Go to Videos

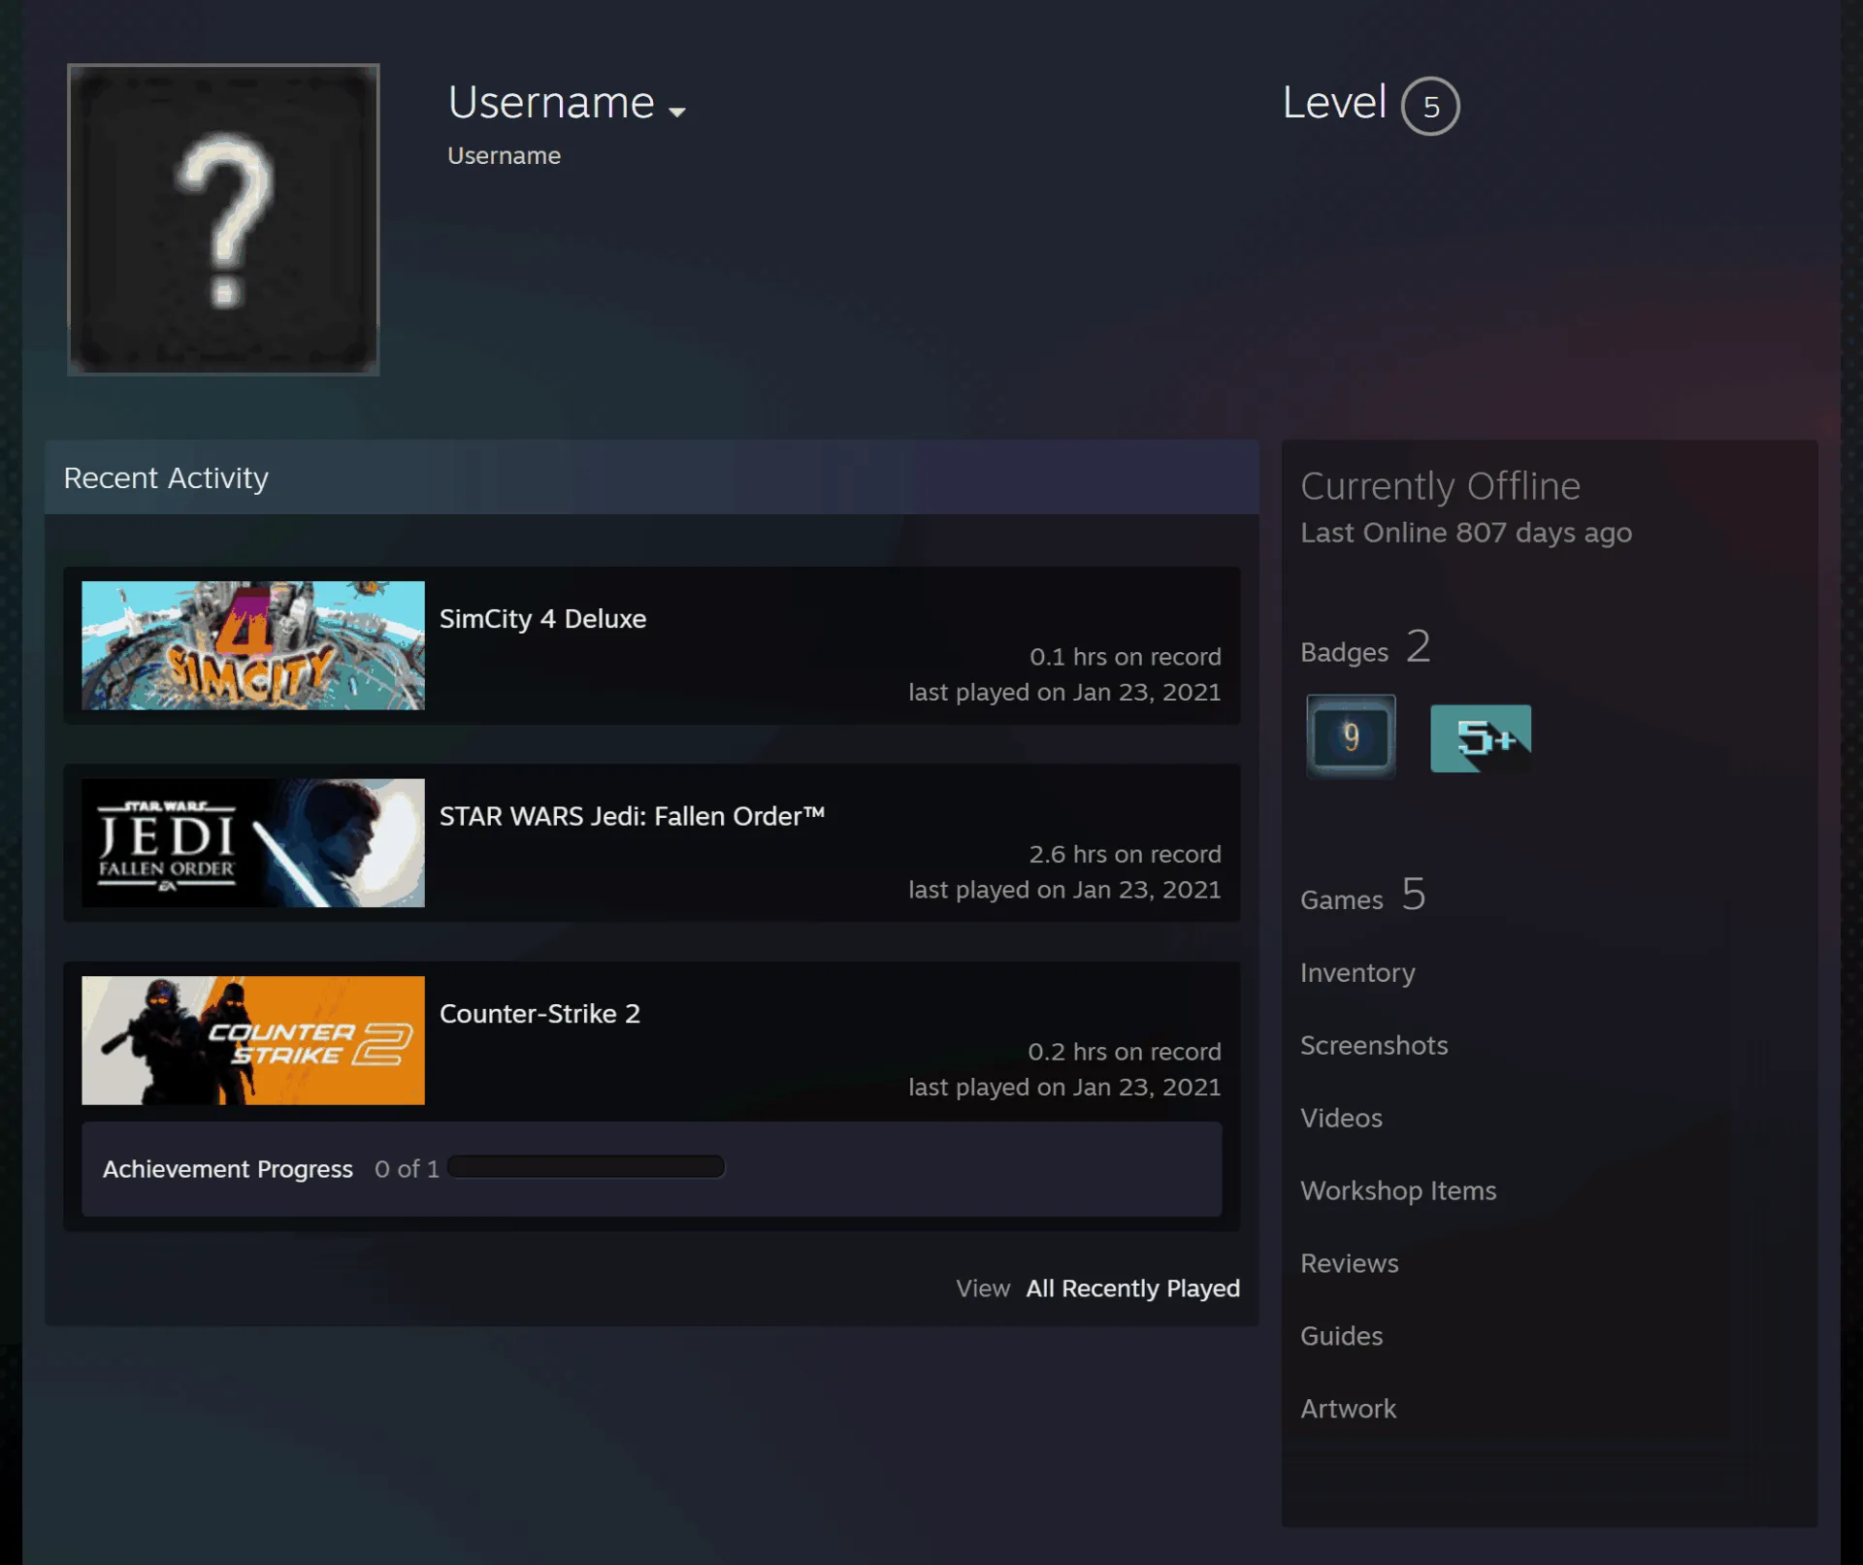click(1341, 1119)
